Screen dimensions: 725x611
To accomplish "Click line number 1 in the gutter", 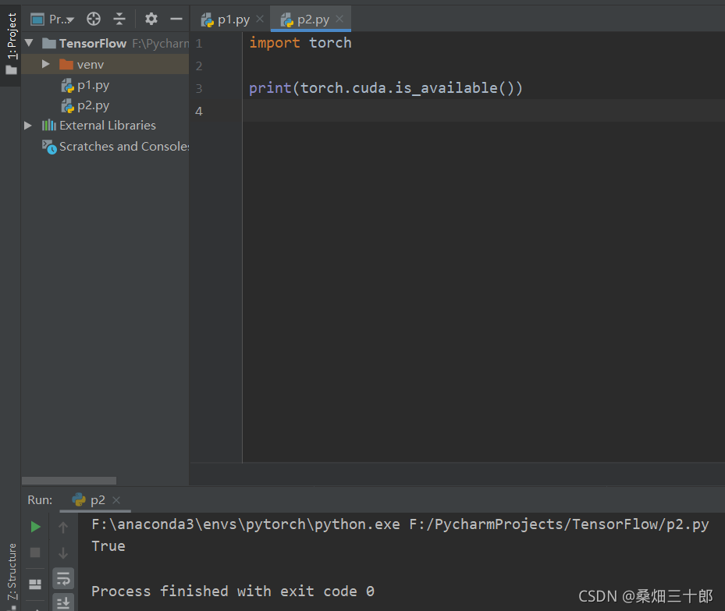I will point(199,44).
